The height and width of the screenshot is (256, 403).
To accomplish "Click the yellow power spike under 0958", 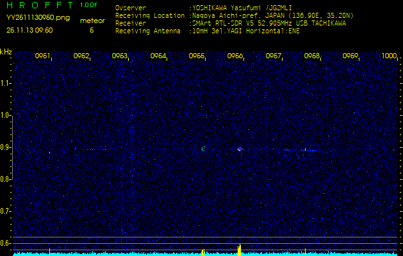I will (x=305, y=252).
